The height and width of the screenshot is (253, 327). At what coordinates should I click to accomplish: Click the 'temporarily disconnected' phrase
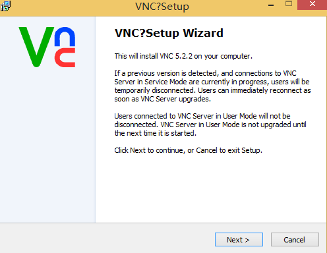[x=154, y=90]
